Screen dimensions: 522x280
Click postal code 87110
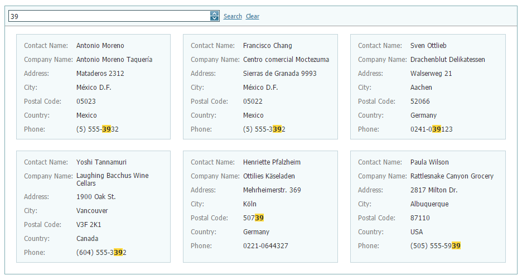[420, 218]
